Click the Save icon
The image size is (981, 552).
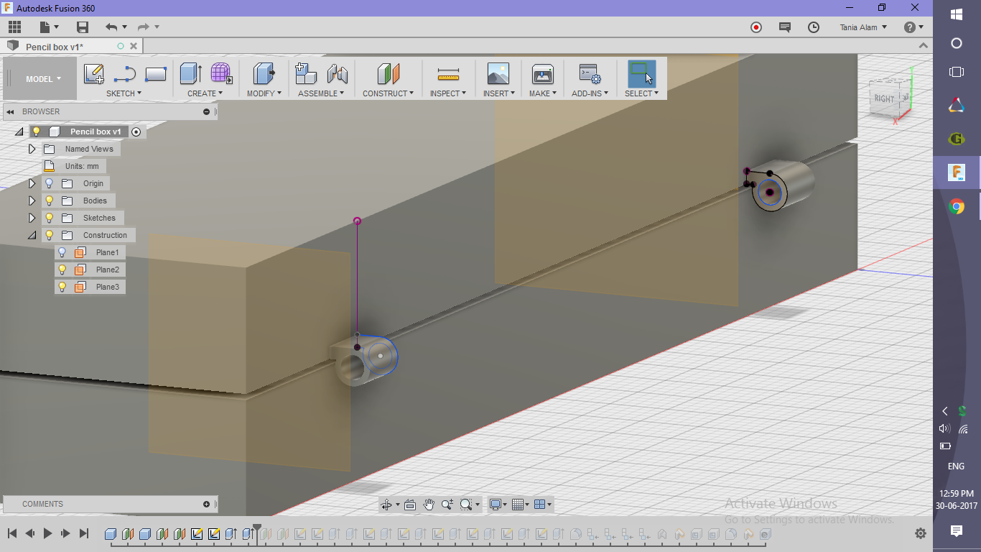83,27
